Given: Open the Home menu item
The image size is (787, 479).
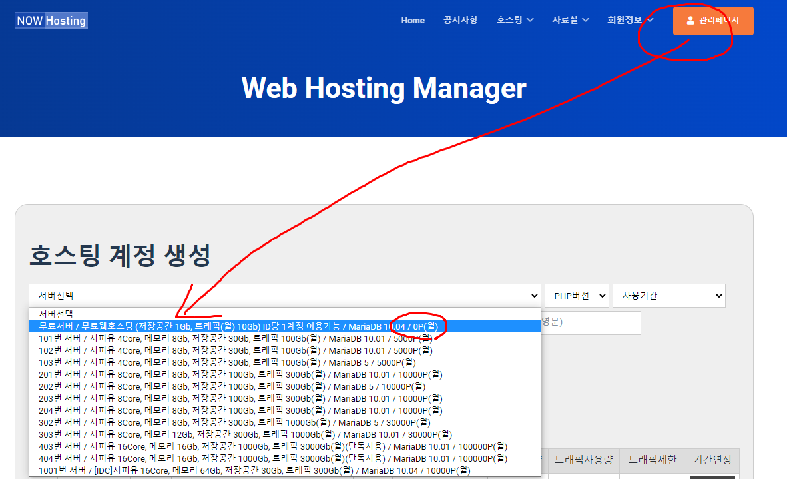Looking at the screenshot, I should coord(413,21).
